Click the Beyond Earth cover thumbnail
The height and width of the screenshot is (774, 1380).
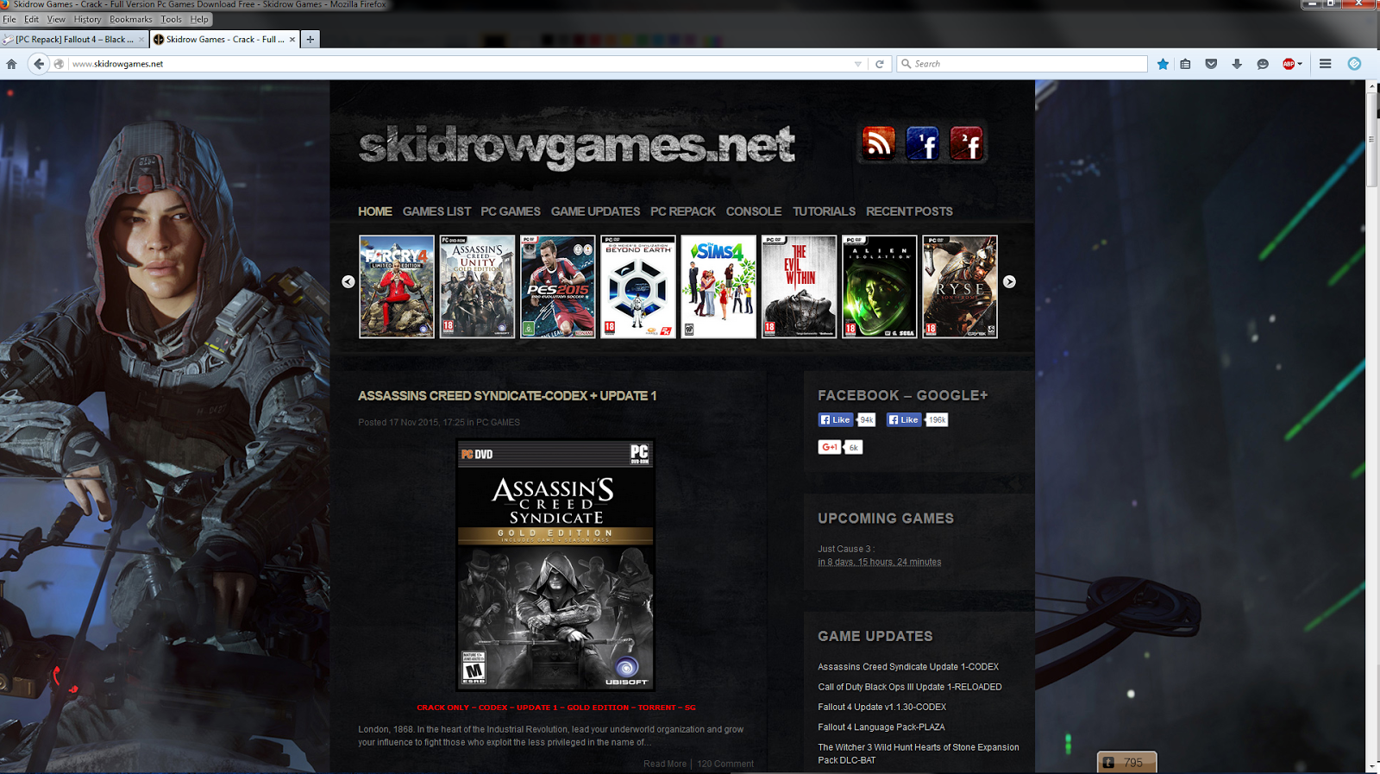point(638,286)
